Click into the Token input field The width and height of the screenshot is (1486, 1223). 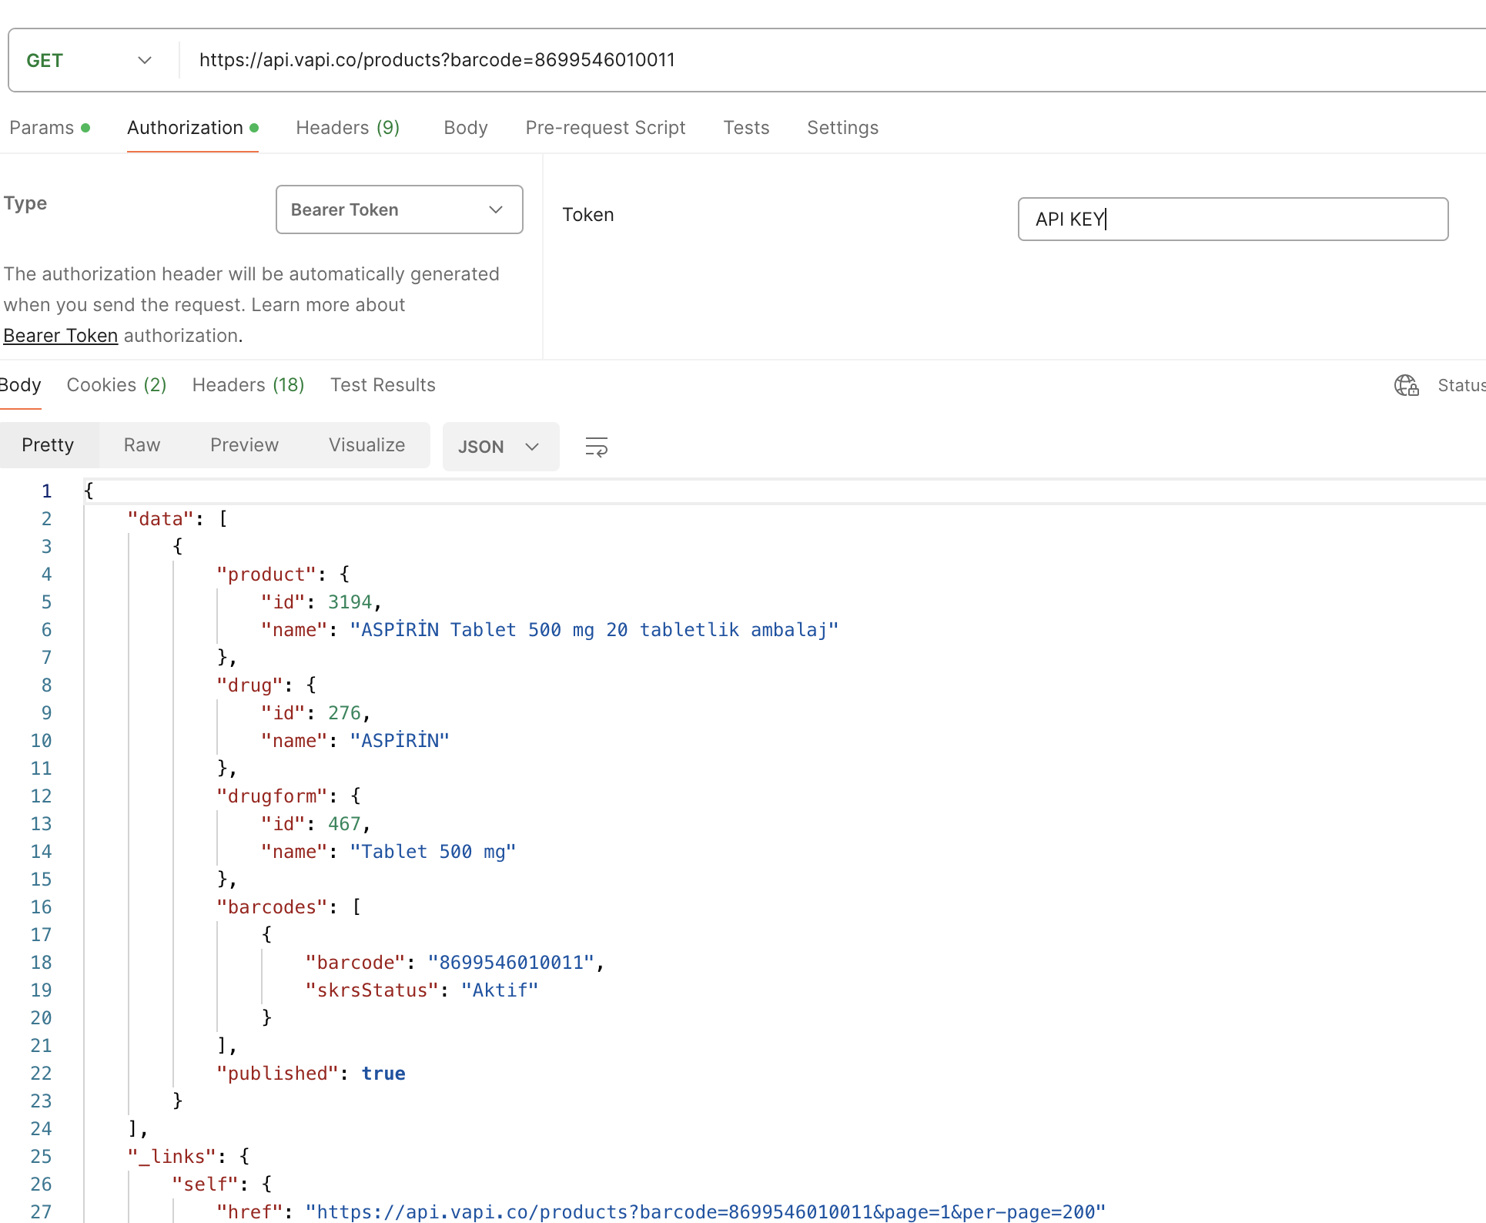(x=1233, y=219)
